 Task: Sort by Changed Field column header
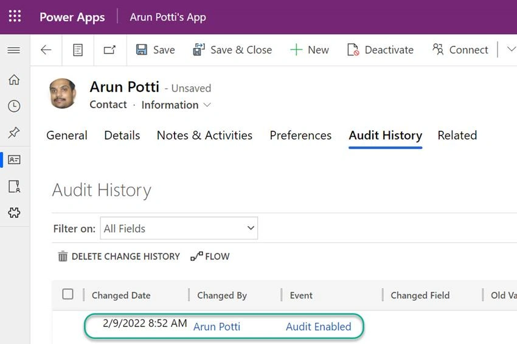point(420,295)
